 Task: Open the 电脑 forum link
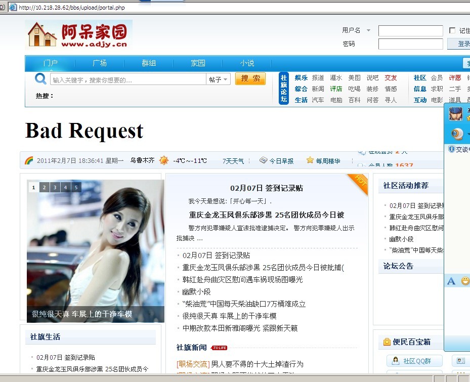tap(336, 100)
